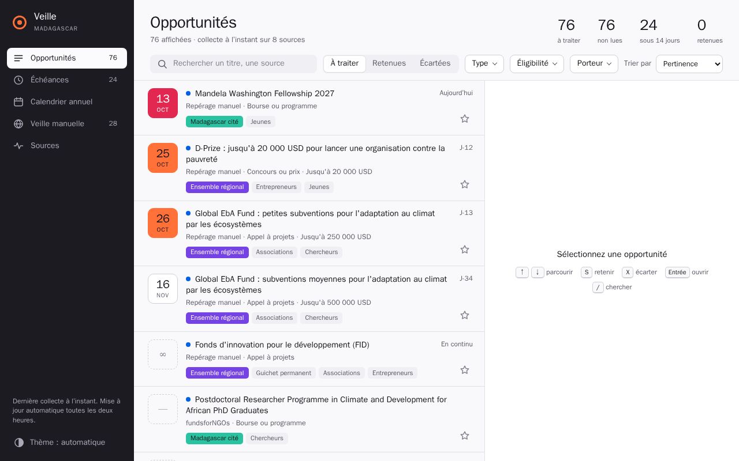Switch to the Écartées tab
739x461 pixels.
point(435,63)
